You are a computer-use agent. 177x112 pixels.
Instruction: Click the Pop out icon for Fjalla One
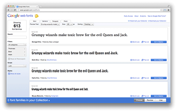click(142, 78)
